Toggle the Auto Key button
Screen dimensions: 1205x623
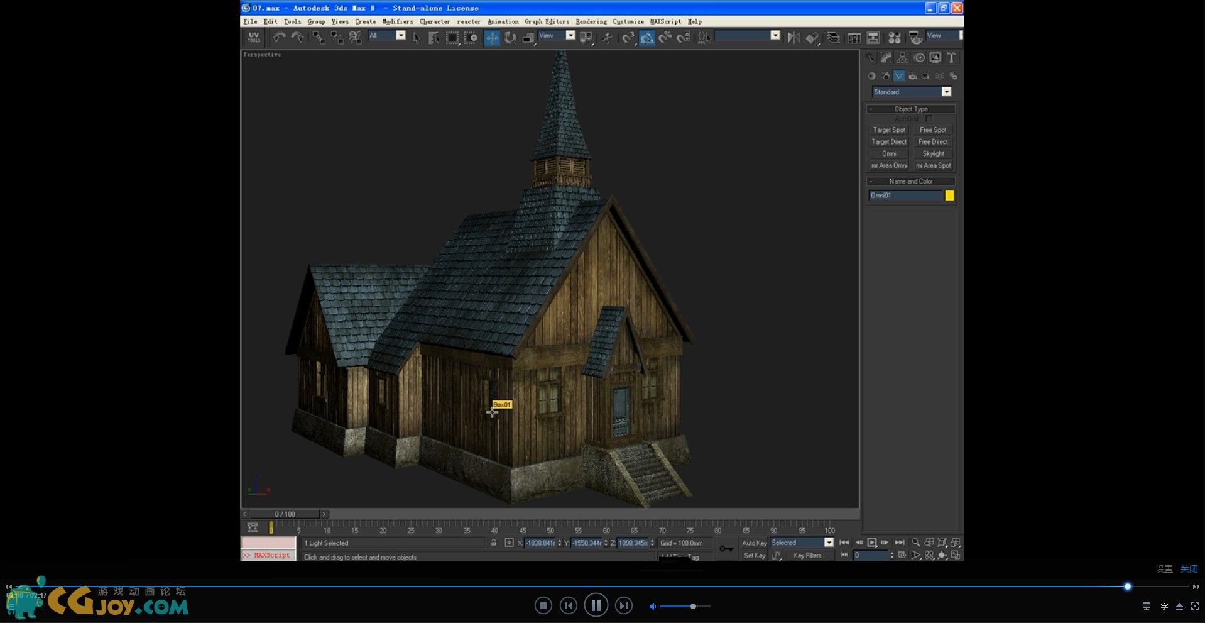click(x=754, y=543)
